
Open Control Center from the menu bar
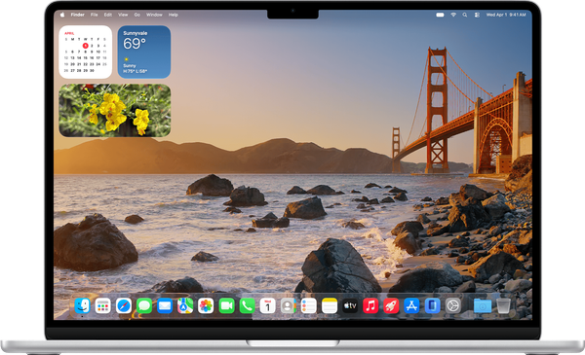click(x=477, y=15)
